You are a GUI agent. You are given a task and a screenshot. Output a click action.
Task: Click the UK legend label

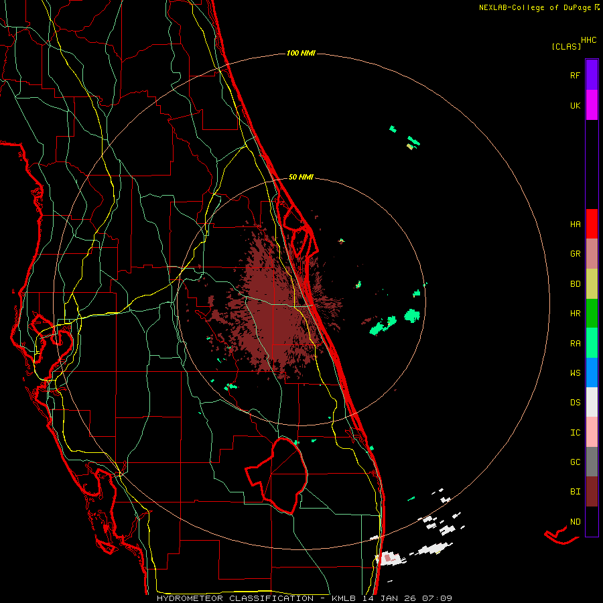click(x=575, y=106)
